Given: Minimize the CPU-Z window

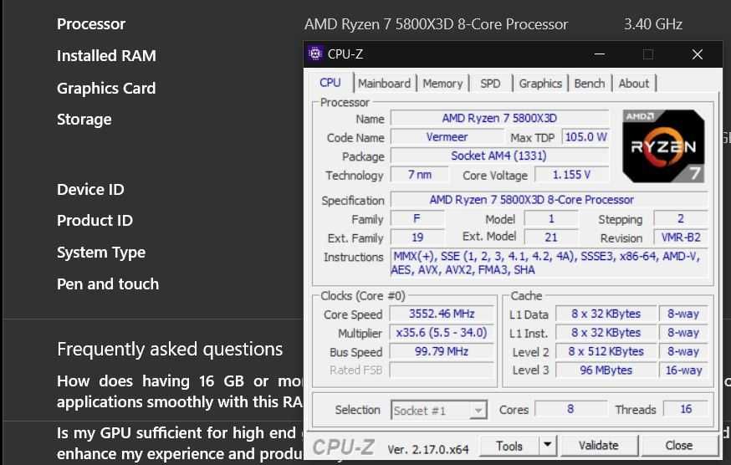Looking at the screenshot, I should coord(600,54).
